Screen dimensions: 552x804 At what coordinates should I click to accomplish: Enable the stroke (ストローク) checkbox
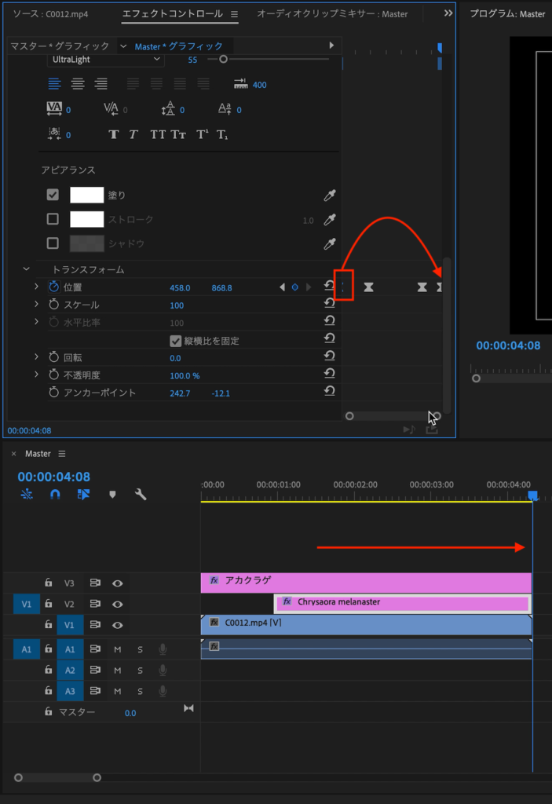point(53,219)
